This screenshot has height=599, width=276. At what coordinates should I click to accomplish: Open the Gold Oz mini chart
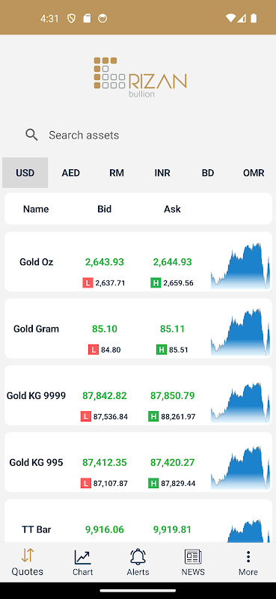tap(241, 266)
